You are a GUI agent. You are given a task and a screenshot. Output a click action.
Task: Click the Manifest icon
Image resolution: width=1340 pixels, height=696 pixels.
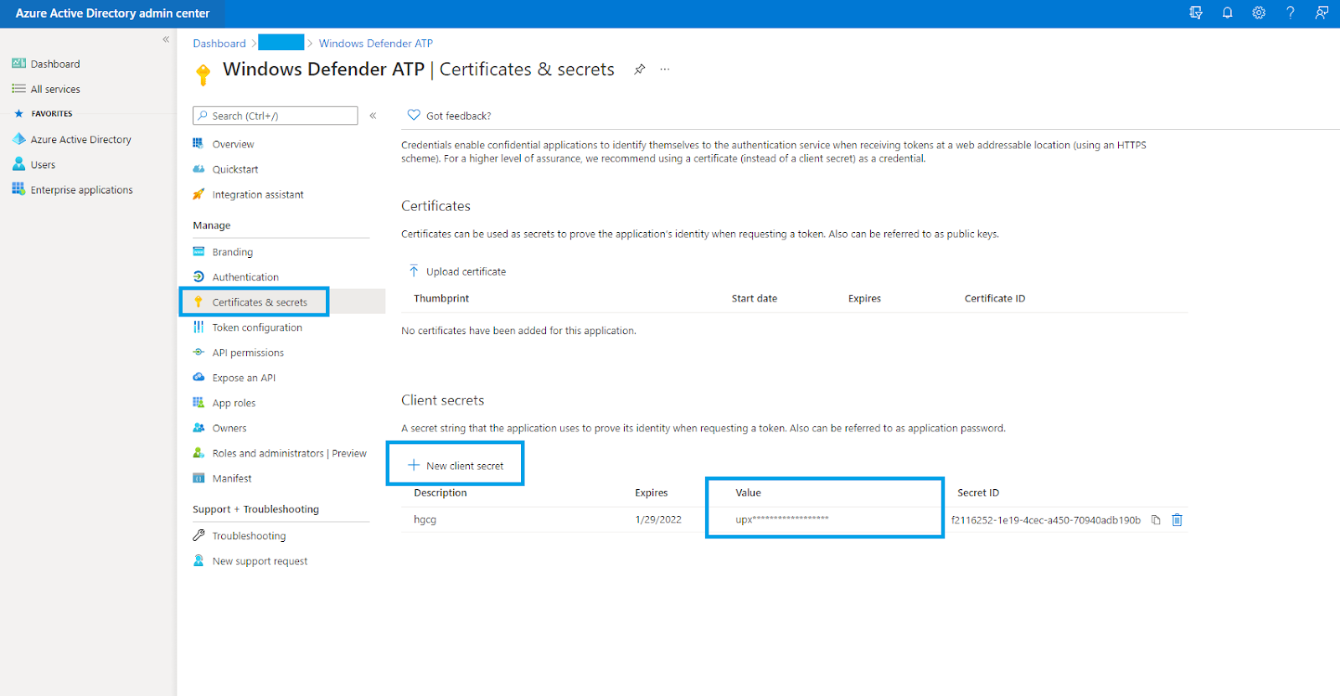(198, 477)
